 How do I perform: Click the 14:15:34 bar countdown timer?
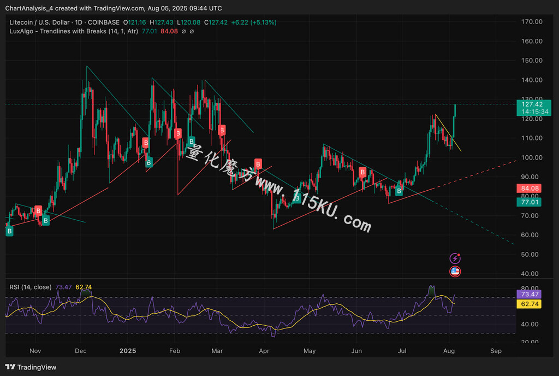(534, 111)
